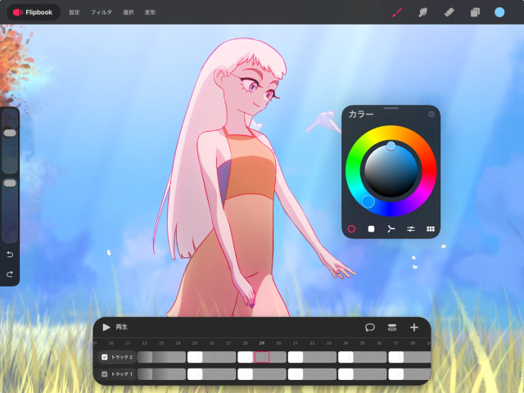Select the トラック 2 label
The height and width of the screenshot is (393, 524).
point(122,357)
